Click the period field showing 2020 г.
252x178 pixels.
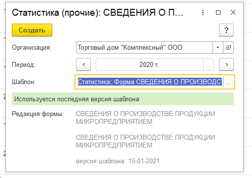[149, 64]
